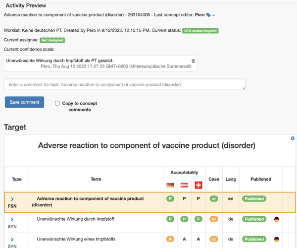Screen dimensions: 297x248
Task: Click the Save comment button
Action: pos(24,102)
